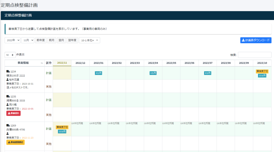Click the truck icon for vehicle 1269

pyautogui.click(x=8, y=126)
